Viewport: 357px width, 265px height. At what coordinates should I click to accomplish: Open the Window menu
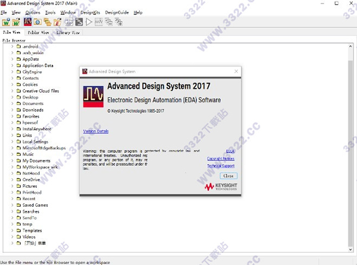(68, 12)
